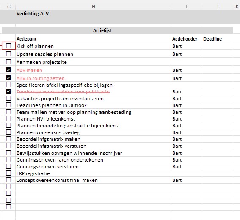
Task: Select Concept overeenkomst final maken cell
Action: 94,180
